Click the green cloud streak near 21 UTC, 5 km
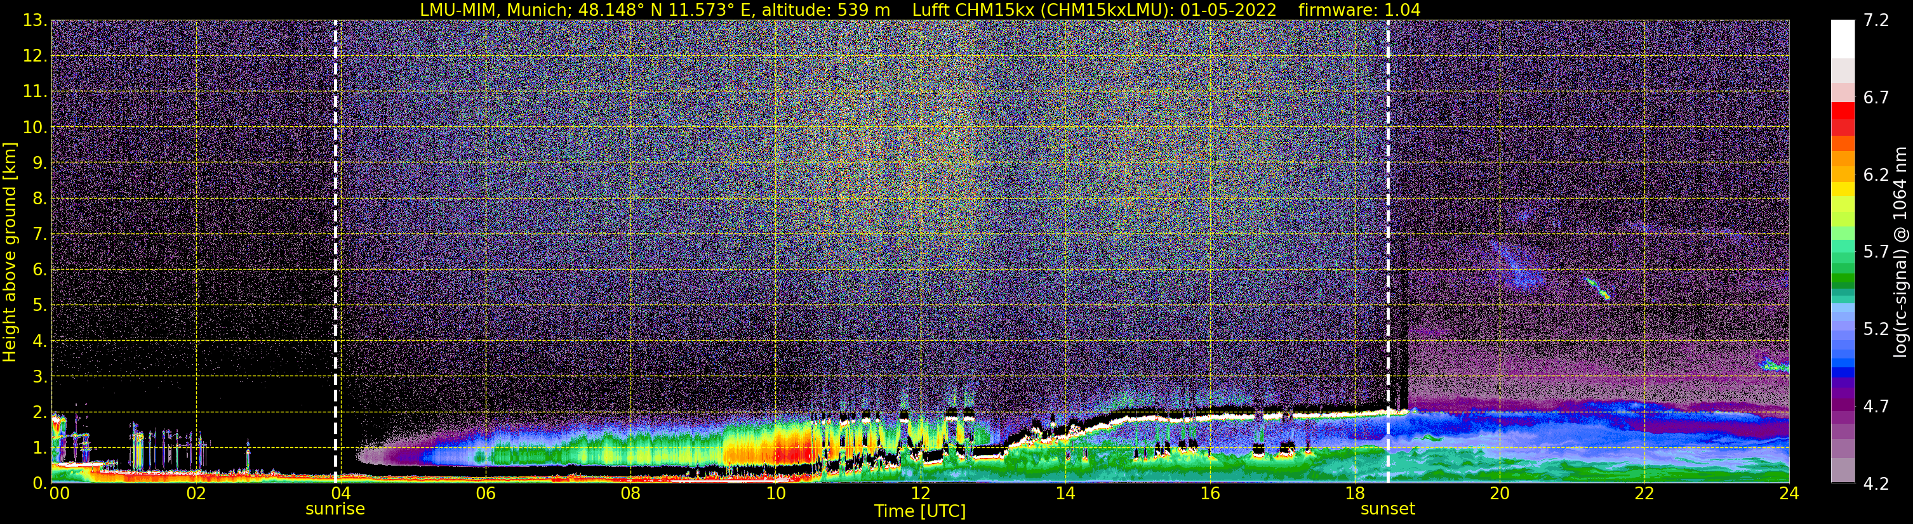Screen dimensions: 1913x524 point(1597,288)
